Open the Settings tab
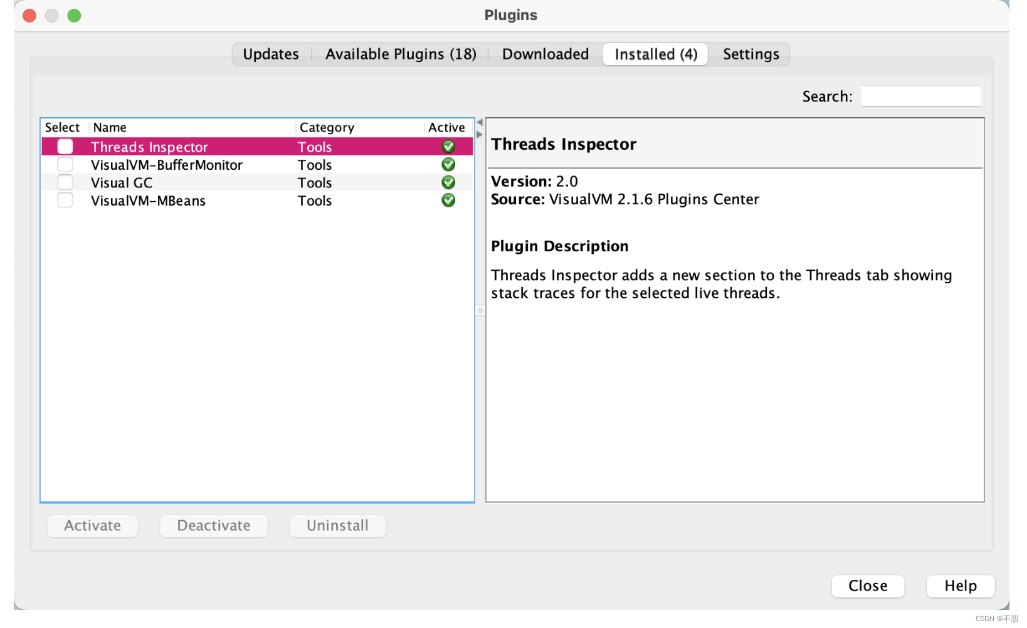This screenshot has width=1027, height=628. 750,55
